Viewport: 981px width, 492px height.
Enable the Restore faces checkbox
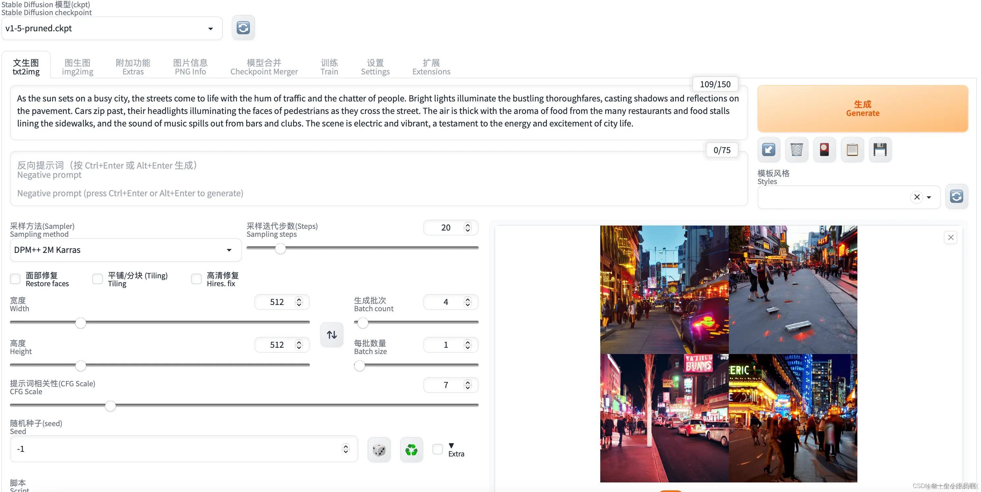[15, 279]
